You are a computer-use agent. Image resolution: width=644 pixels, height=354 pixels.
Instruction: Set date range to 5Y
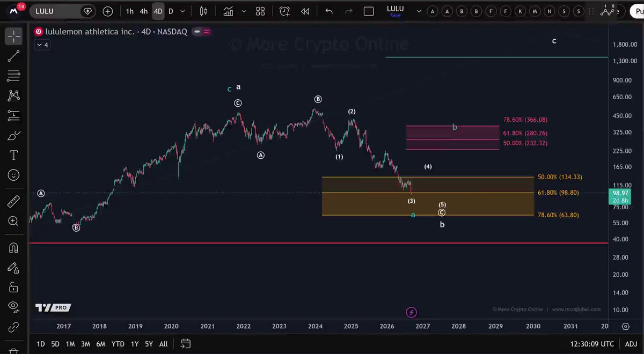[149, 344]
